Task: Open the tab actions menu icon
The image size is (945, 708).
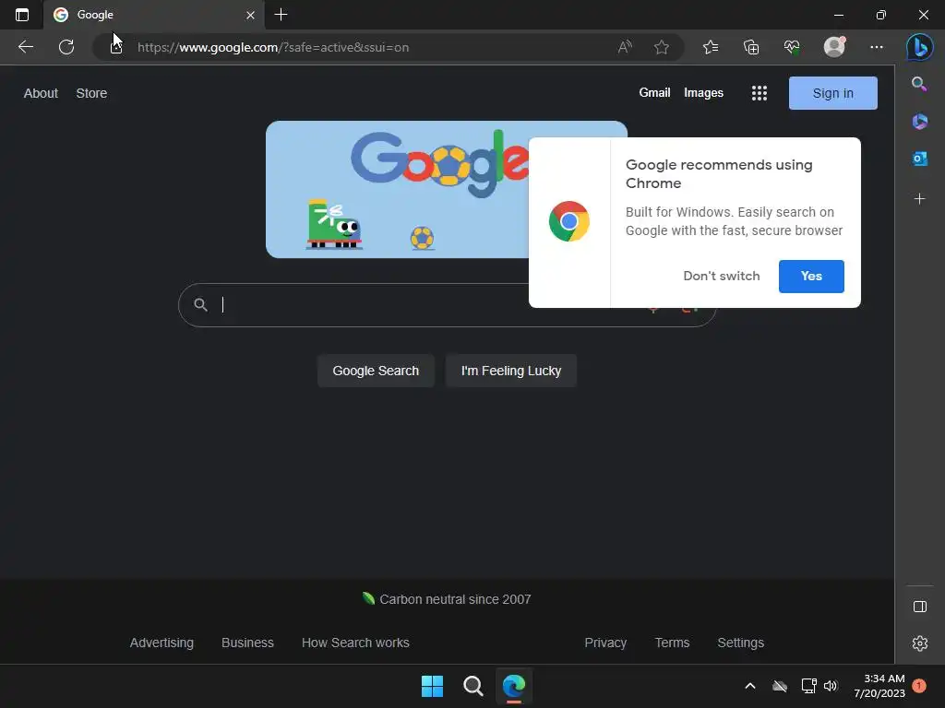Action: coord(22,15)
